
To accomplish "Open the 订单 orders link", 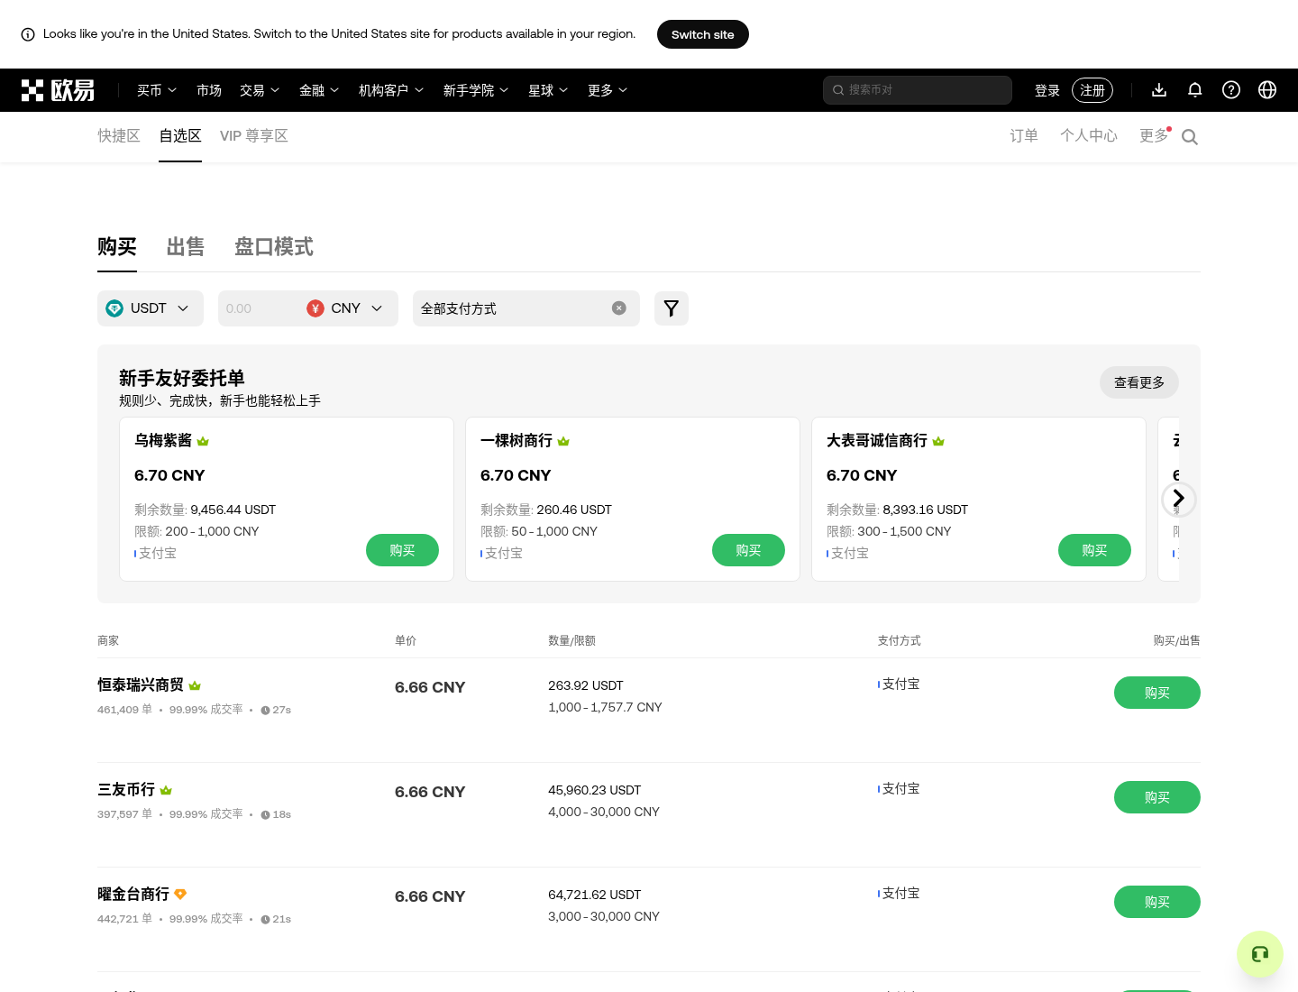I will (1024, 136).
